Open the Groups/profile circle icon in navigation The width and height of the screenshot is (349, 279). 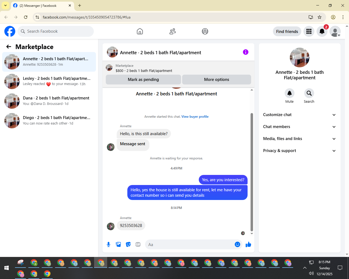[x=205, y=31]
